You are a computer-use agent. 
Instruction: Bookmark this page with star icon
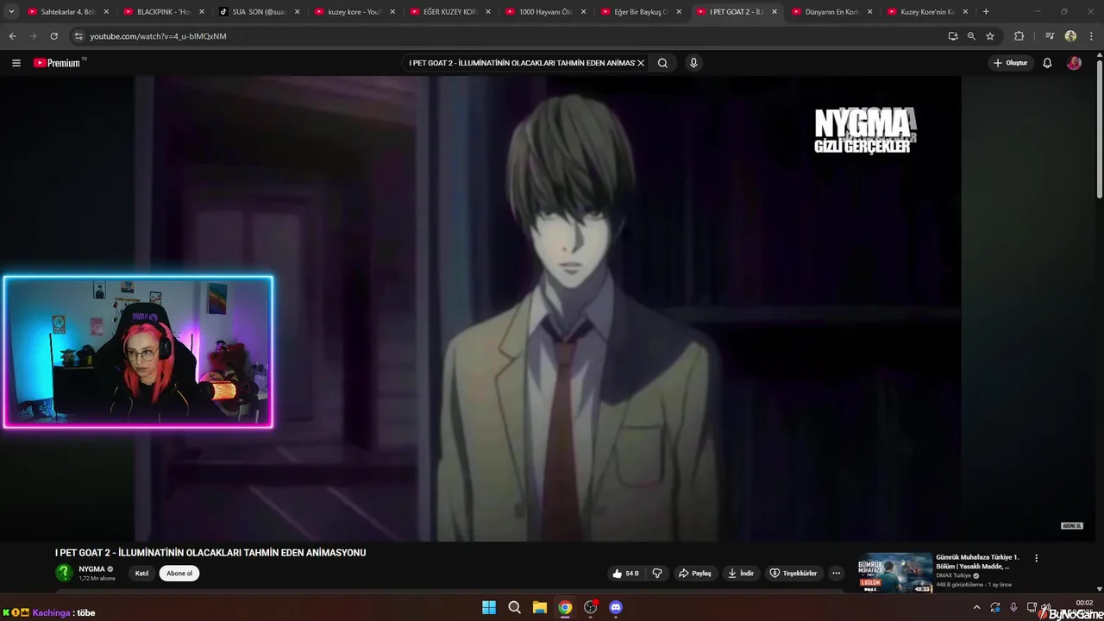point(990,36)
